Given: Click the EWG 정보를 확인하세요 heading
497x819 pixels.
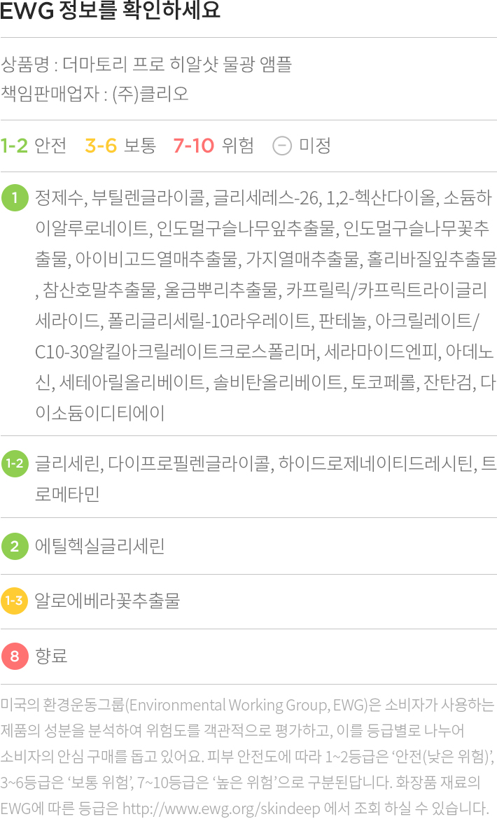Looking at the screenshot, I should pos(110,10).
